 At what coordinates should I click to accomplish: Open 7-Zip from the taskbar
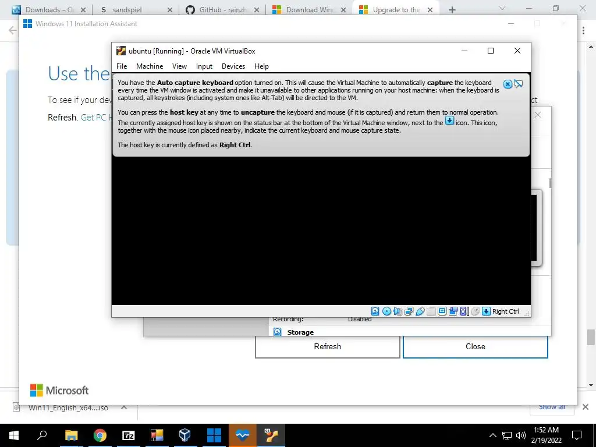coord(129,435)
